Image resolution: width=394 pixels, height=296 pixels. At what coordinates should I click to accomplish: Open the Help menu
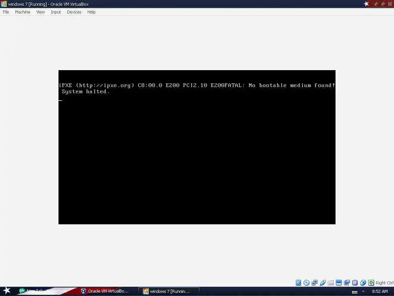[92, 12]
